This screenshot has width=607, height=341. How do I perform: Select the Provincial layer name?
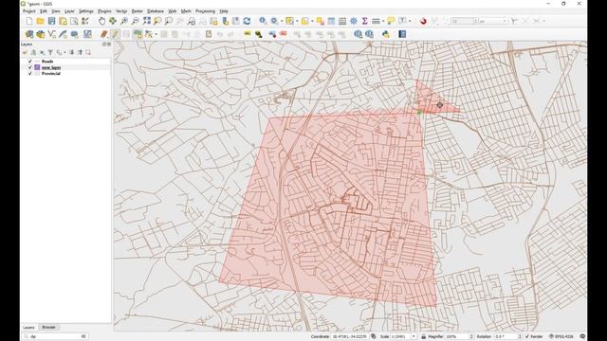coord(51,74)
